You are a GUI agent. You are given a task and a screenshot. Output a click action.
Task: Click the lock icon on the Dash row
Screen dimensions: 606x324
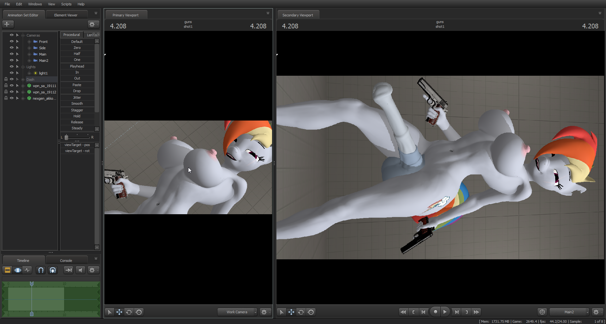[6, 79]
